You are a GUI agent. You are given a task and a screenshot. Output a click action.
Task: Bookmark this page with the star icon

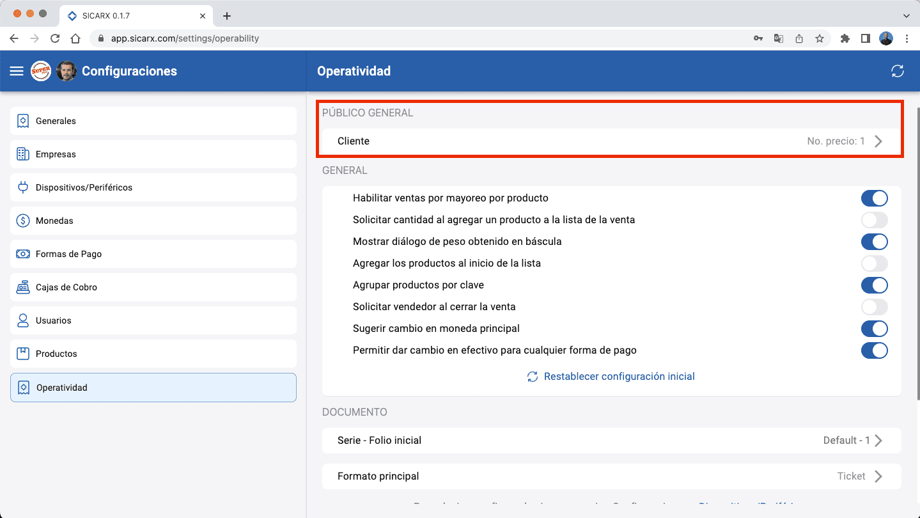tap(819, 38)
